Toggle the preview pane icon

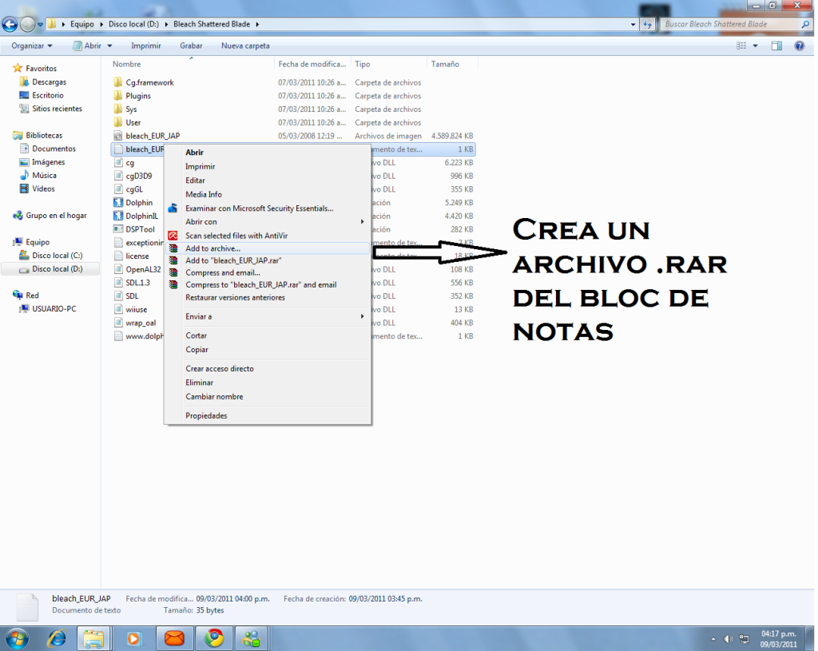pos(776,46)
